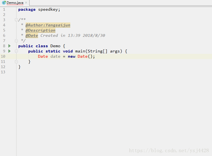This screenshot has width=212, height=156.
Task: Fold main method end marker at line 11
Action: point(16,62)
